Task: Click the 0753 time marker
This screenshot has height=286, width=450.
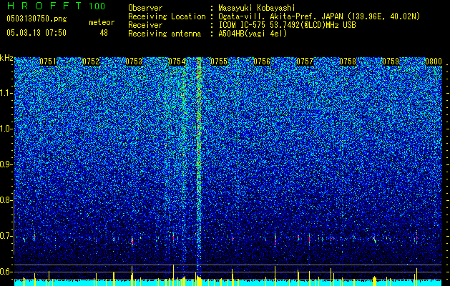Action: tap(134, 61)
